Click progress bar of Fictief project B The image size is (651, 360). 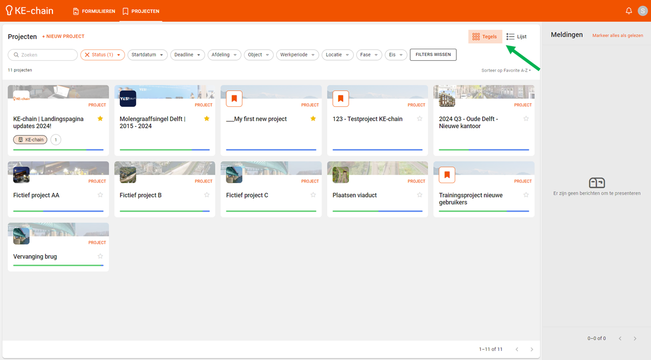tap(165, 211)
